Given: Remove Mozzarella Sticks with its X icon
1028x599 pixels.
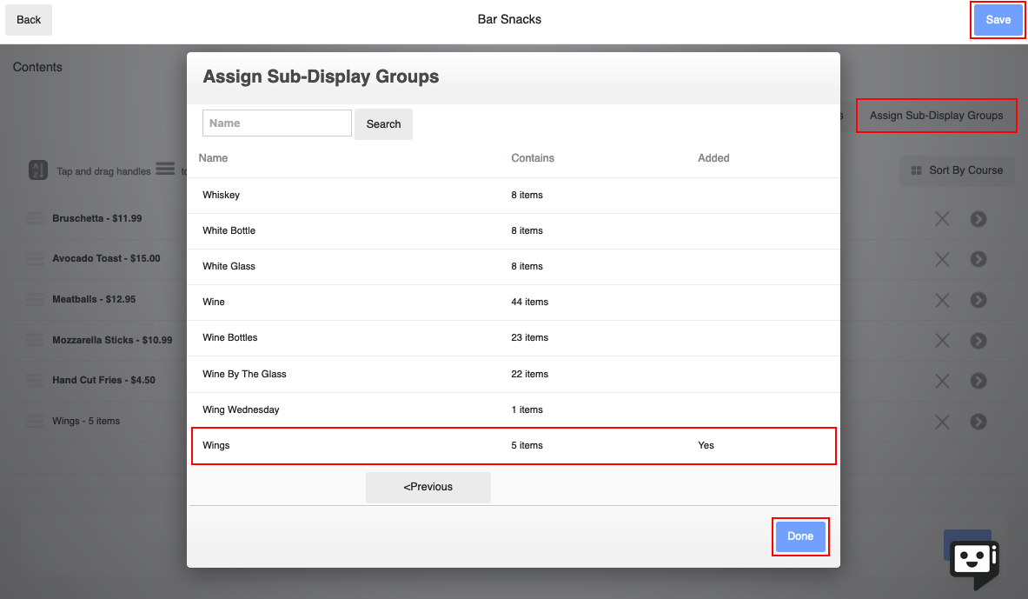Looking at the screenshot, I should point(942,341).
